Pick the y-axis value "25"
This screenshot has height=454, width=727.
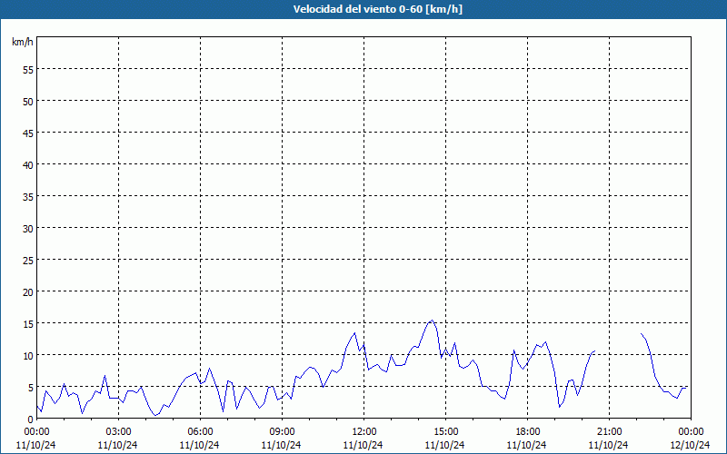(28, 260)
